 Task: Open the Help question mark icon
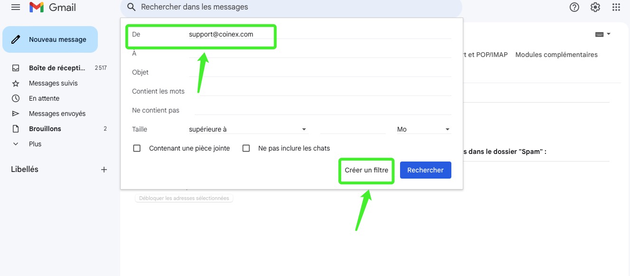pos(574,8)
